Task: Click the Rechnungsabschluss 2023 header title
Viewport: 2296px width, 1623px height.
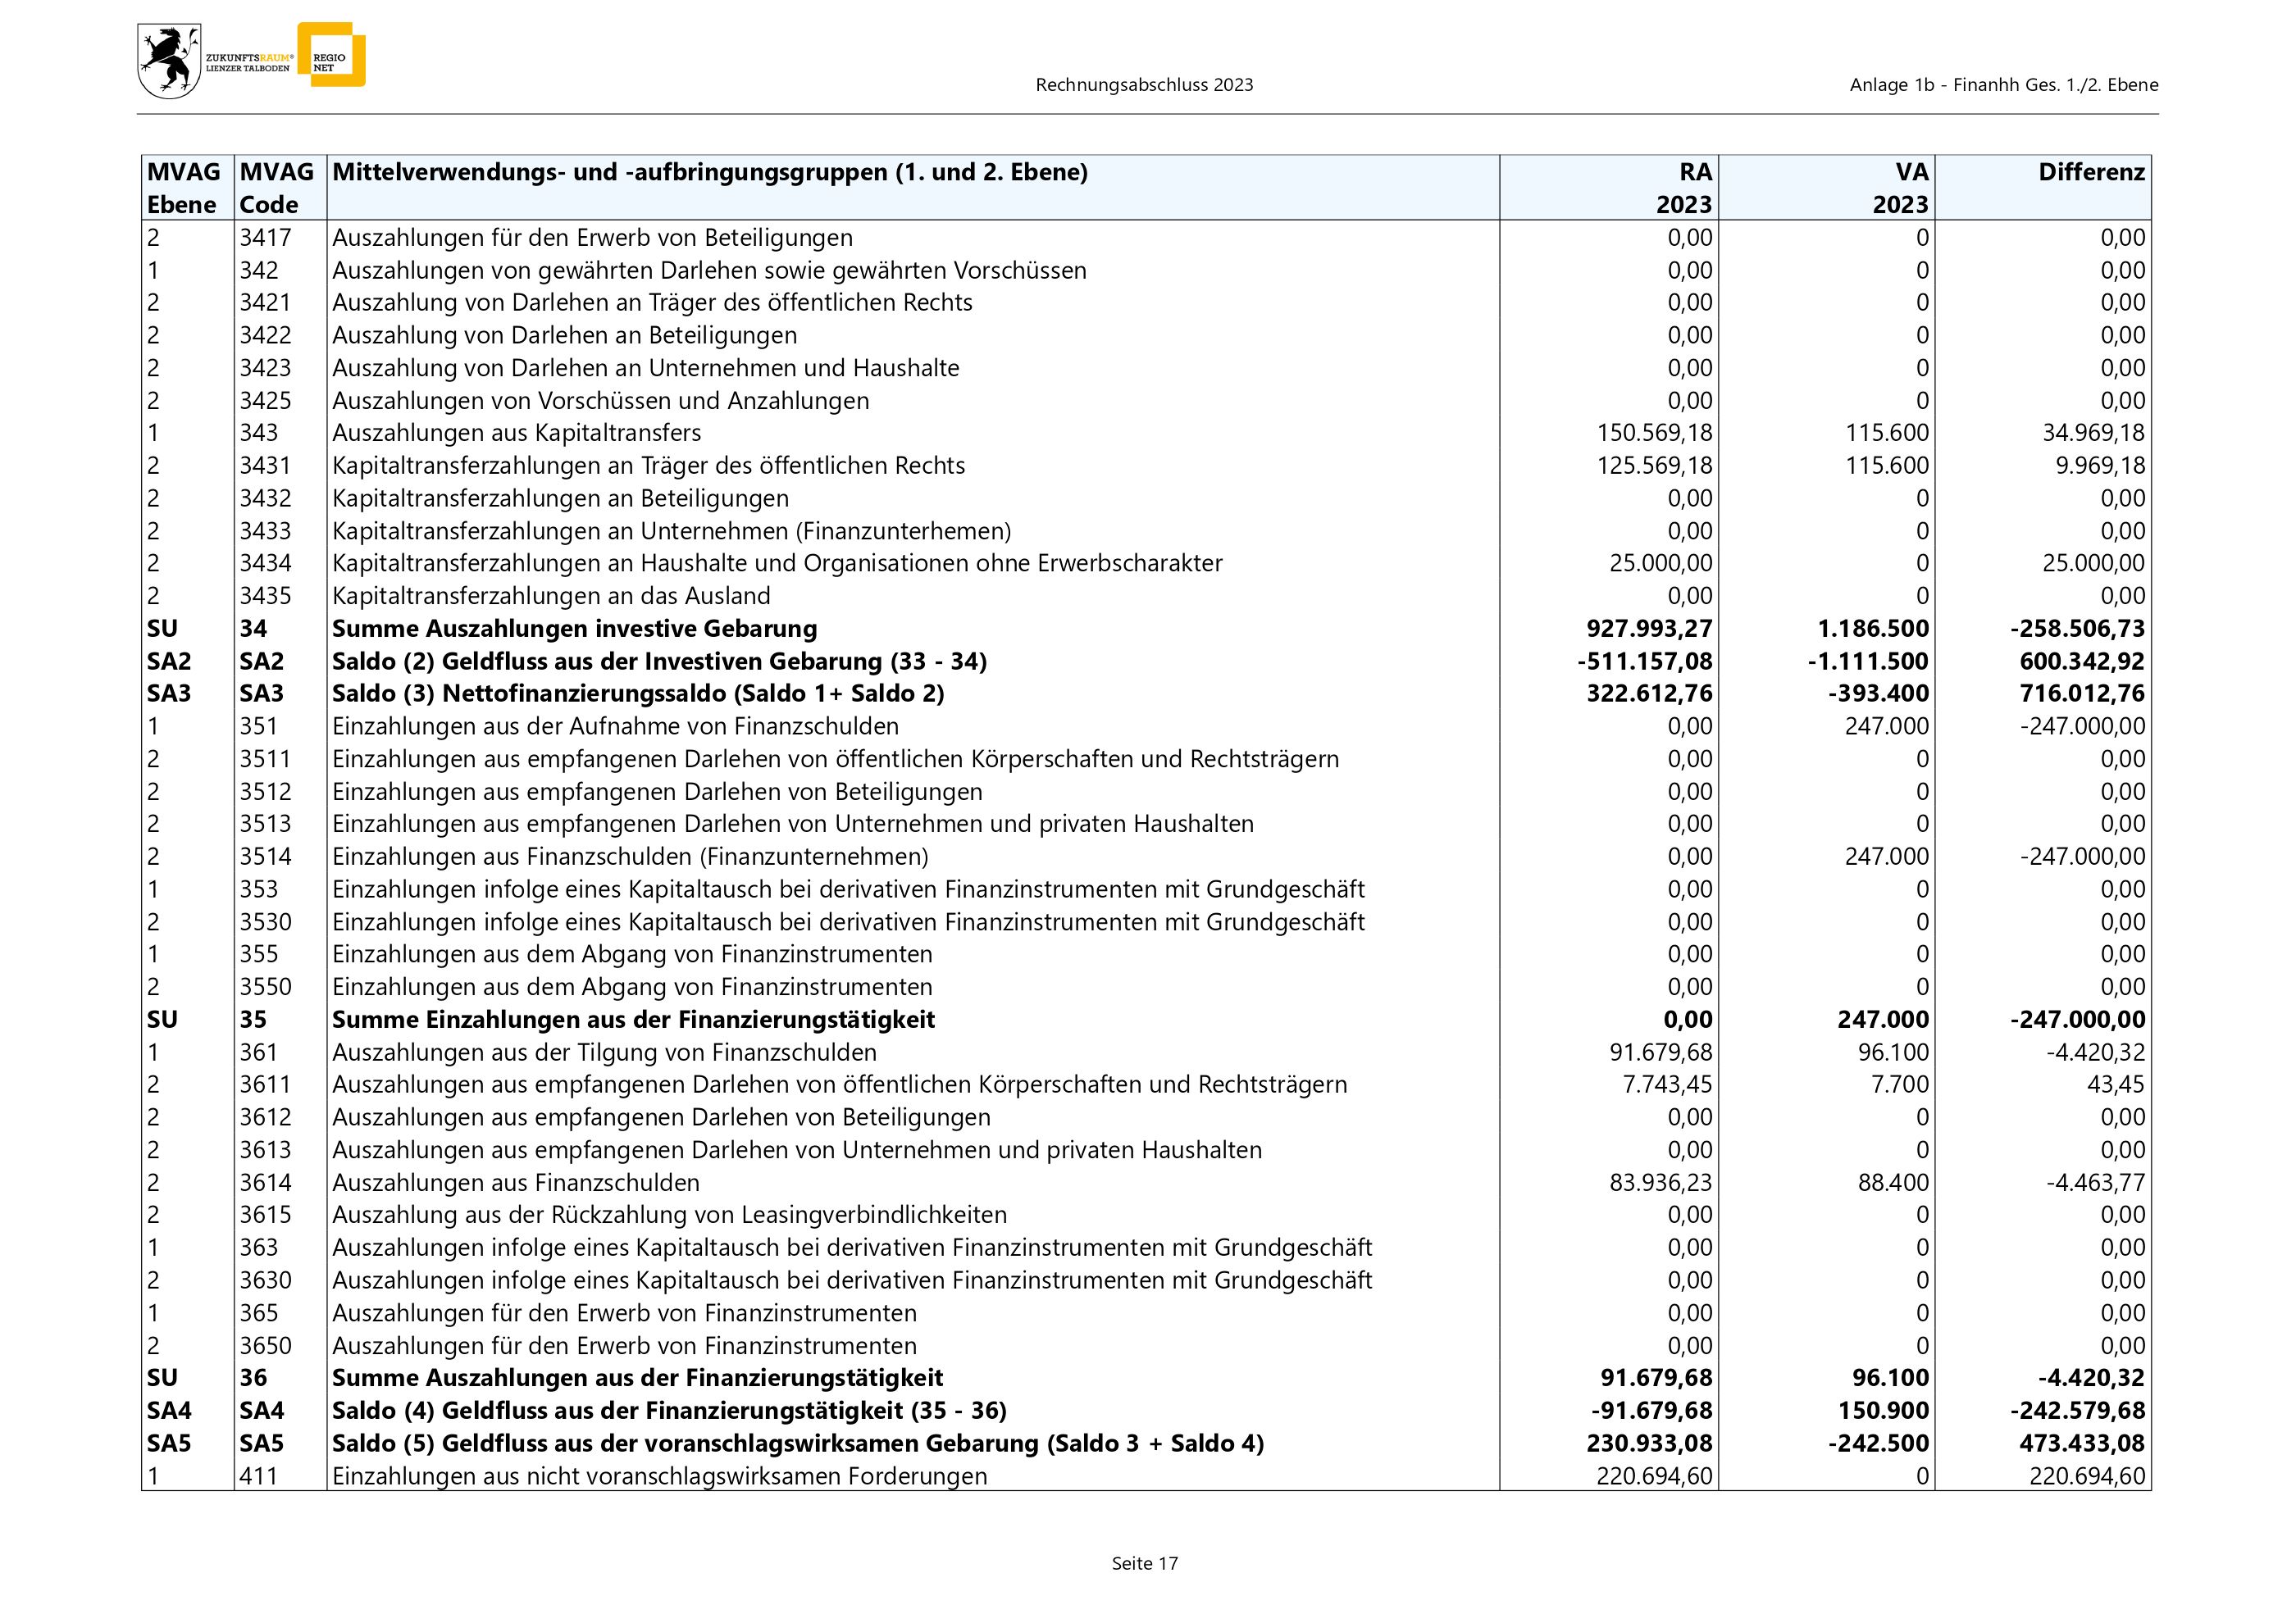Action: [1144, 85]
